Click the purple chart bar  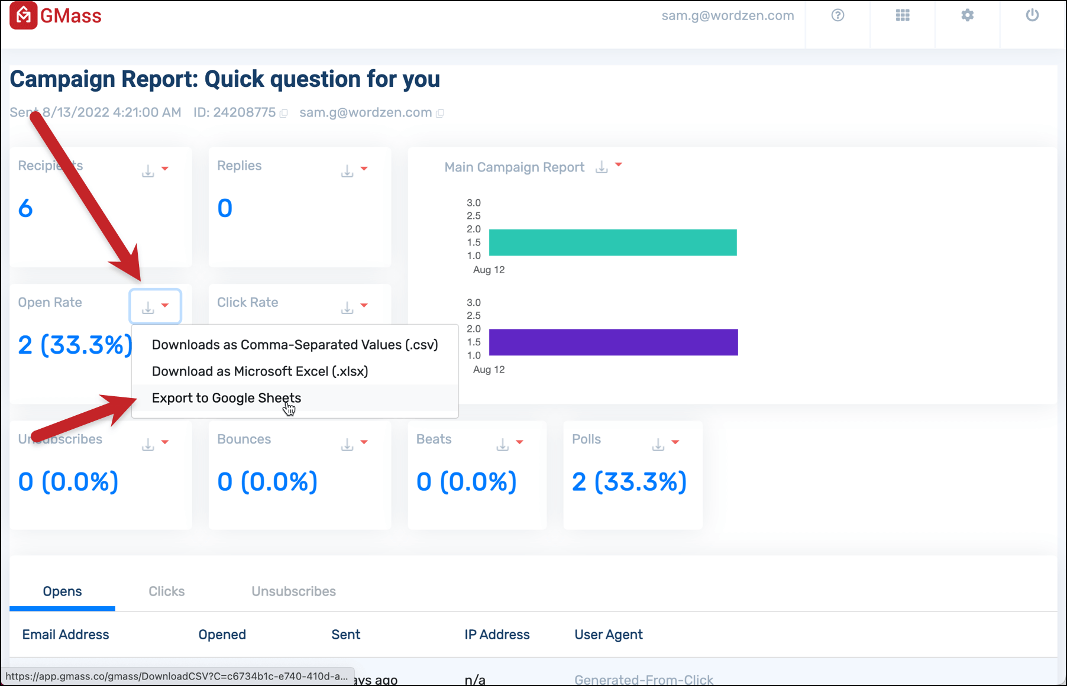pyautogui.click(x=613, y=342)
